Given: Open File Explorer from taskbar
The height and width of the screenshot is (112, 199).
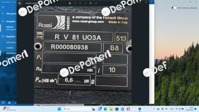Looking at the screenshot, I should pyautogui.click(x=111, y=109).
